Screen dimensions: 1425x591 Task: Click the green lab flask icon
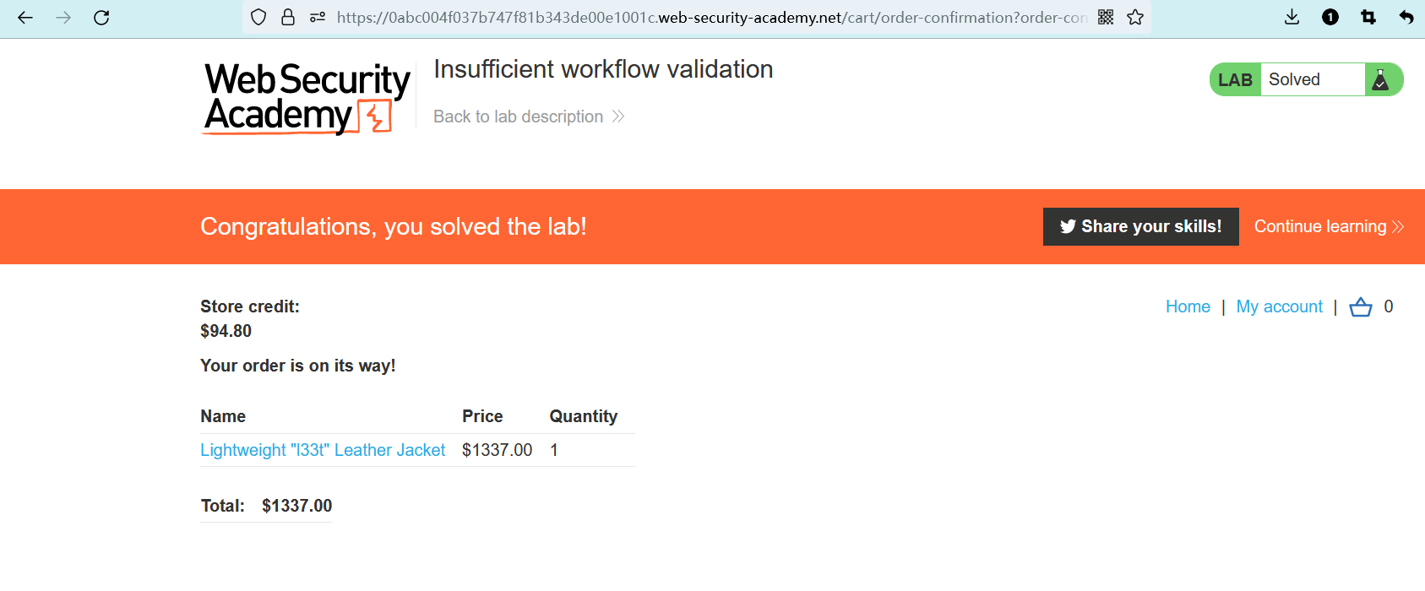[1381, 80]
